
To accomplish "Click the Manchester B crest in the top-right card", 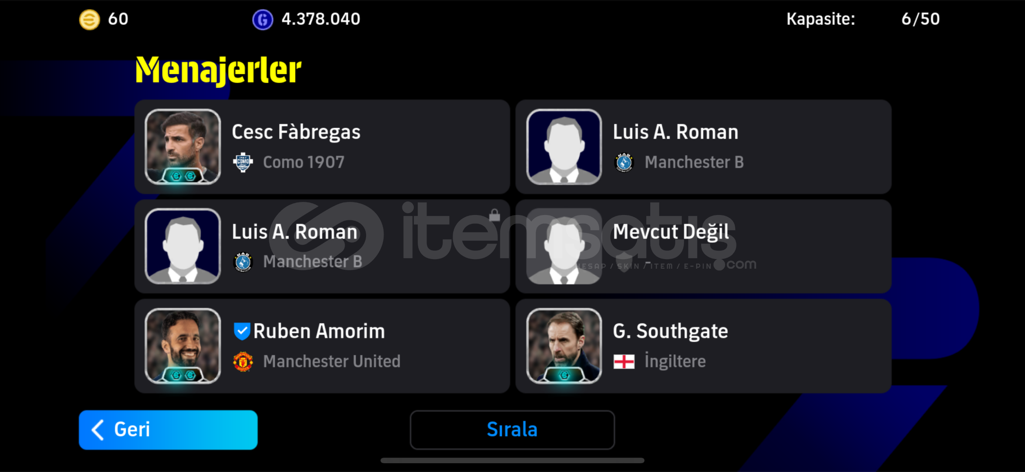I will click(624, 163).
